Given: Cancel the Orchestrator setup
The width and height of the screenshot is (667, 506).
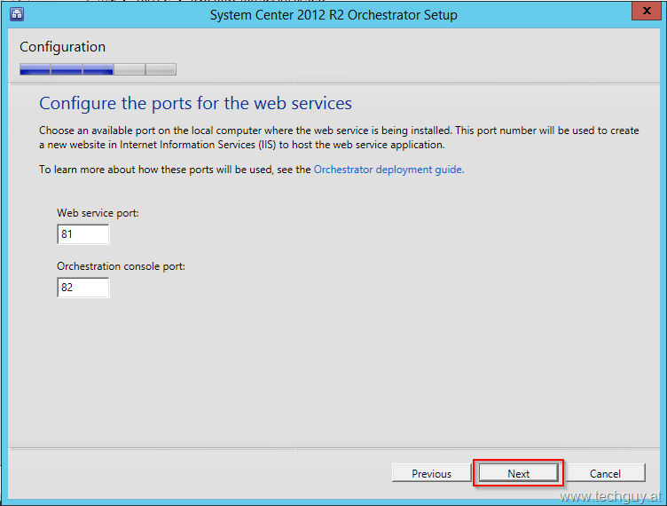Looking at the screenshot, I should pos(605,473).
